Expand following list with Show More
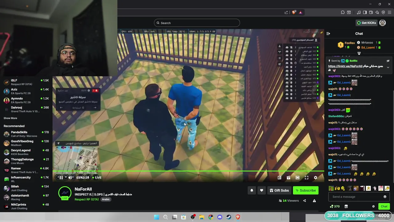The height and width of the screenshot is (222, 394). (x=10, y=118)
